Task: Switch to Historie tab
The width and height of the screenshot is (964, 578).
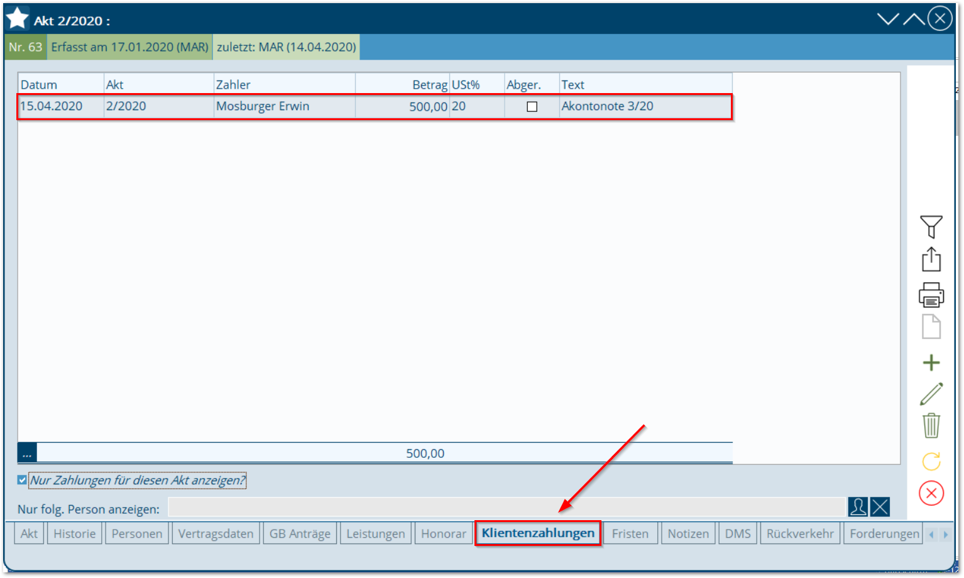Action: (74, 533)
